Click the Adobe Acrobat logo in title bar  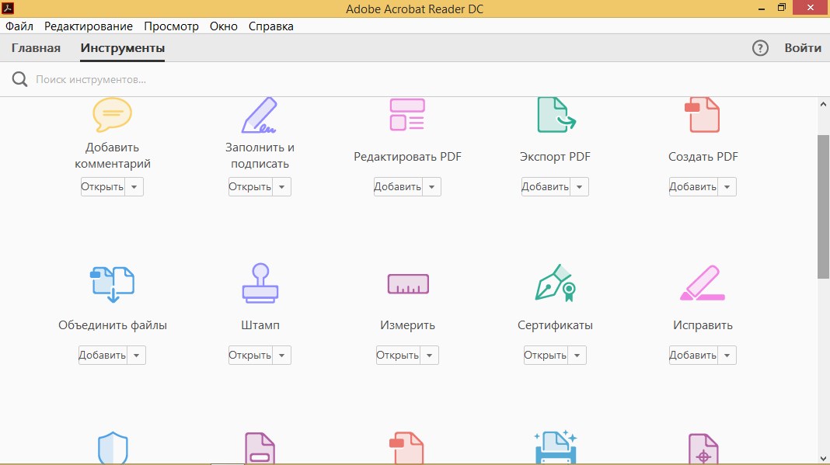(x=8, y=8)
